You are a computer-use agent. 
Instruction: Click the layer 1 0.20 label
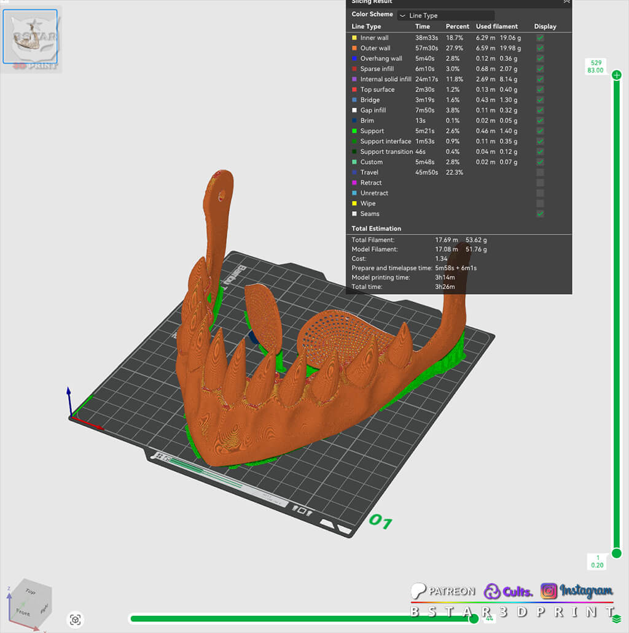pyautogui.click(x=597, y=562)
